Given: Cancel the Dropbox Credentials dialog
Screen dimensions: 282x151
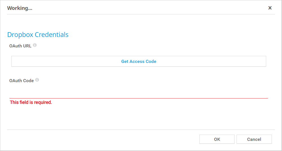Looking at the screenshot, I should (254, 139).
